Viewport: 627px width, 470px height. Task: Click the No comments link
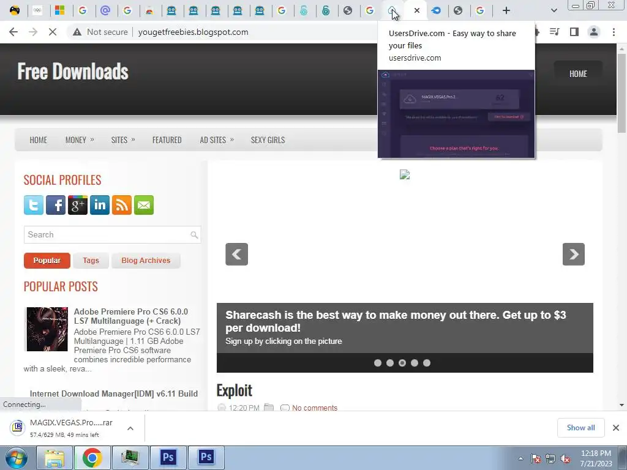coord(315,408)
